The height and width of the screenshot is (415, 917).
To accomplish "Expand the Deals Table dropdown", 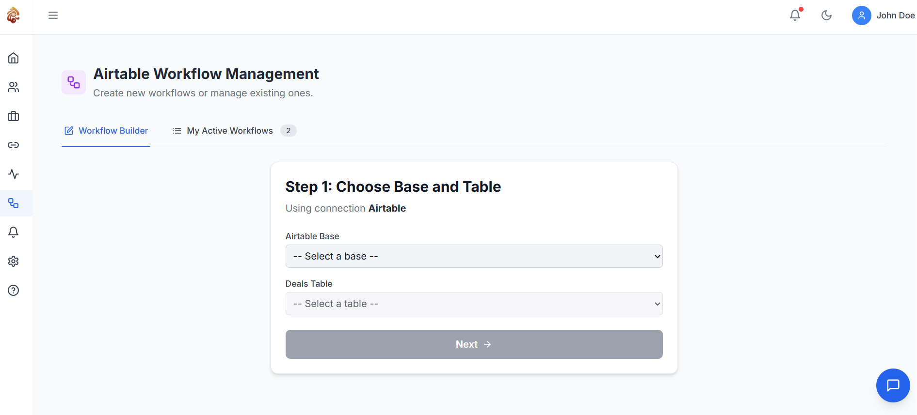I will click(x=474, y=304).
